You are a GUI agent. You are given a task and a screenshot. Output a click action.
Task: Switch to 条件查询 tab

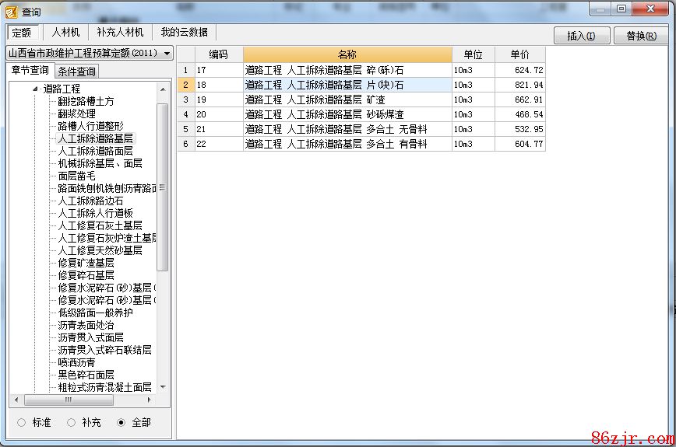pyautogui.click(x=77, y=72)
